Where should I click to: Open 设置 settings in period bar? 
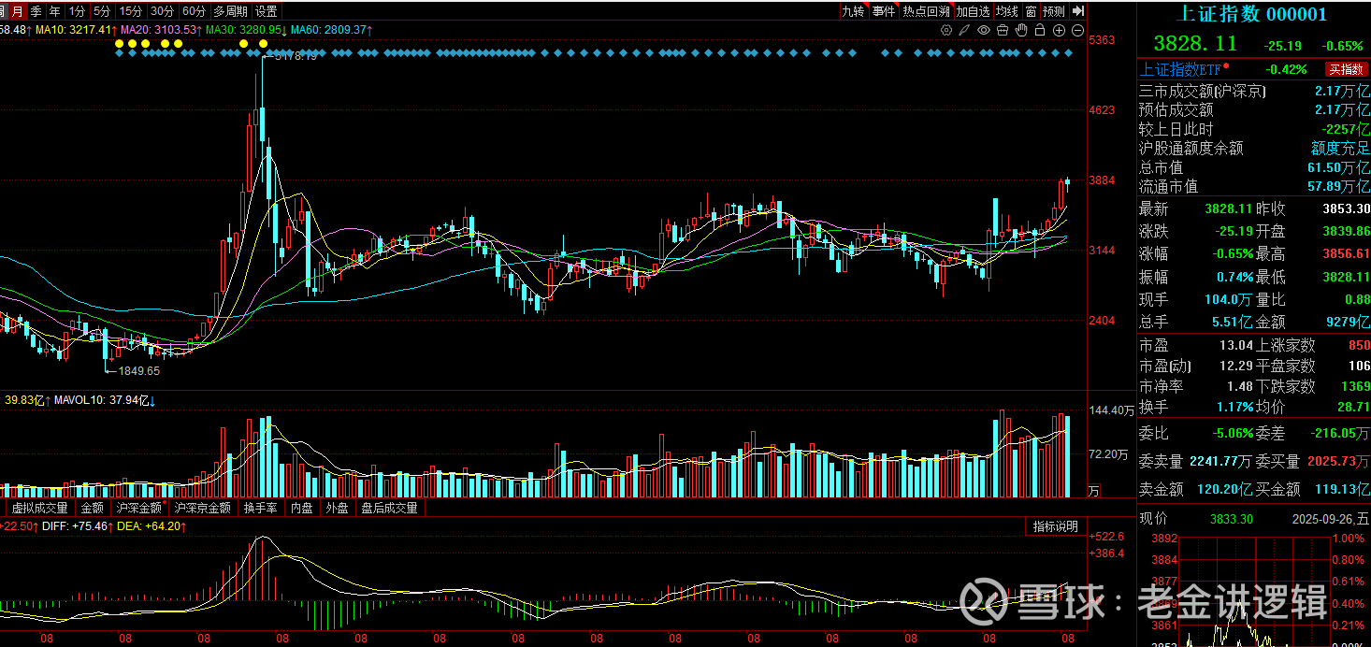[267, 11]
